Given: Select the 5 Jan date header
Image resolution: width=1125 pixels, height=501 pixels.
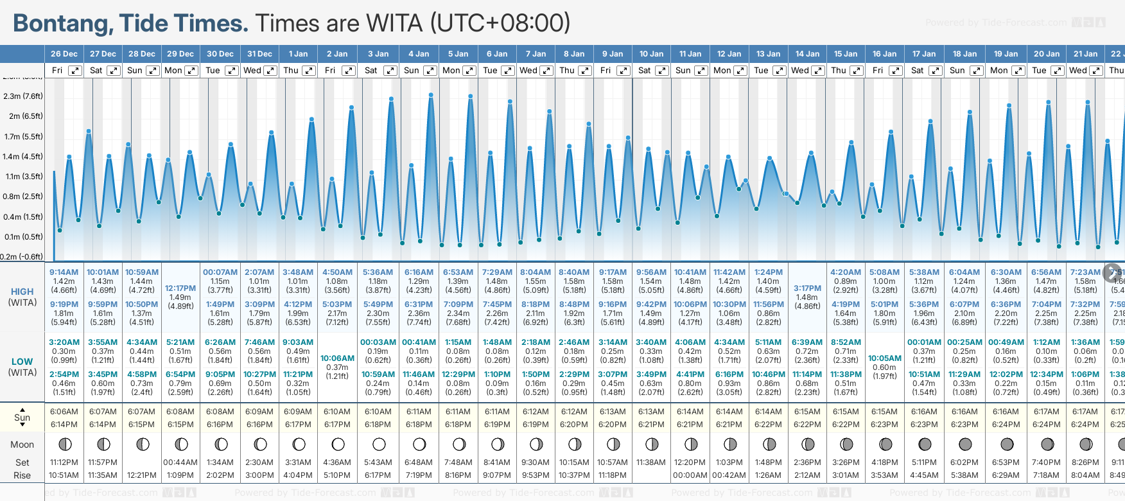Looking at the screenshot, I should click(x=458, y=54).
